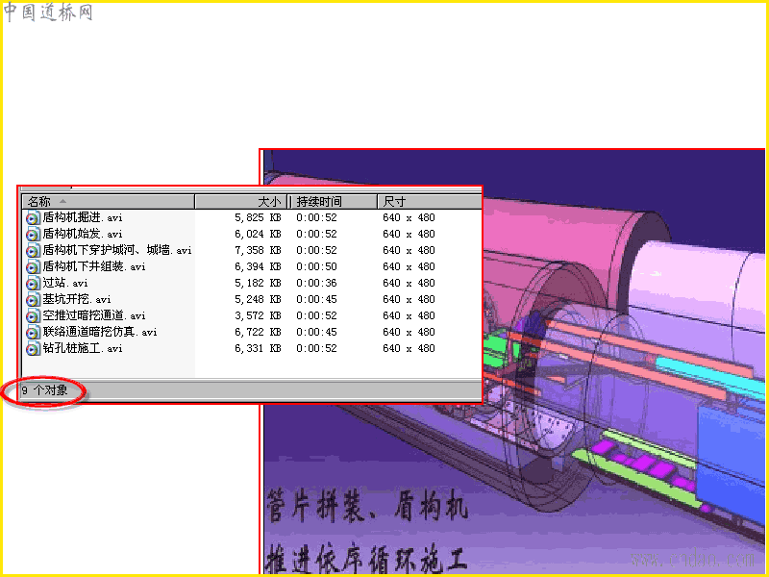769x577 pixels.
Task: Select the file name 基坑开挖.avi
Action: click(x=77, y=299)
